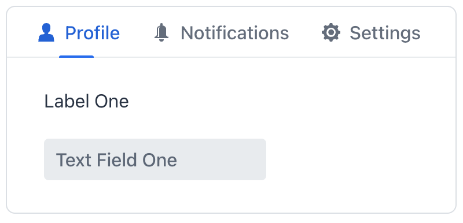Click the "One" word in Label One
463x223 pixels.
(112, 102)
